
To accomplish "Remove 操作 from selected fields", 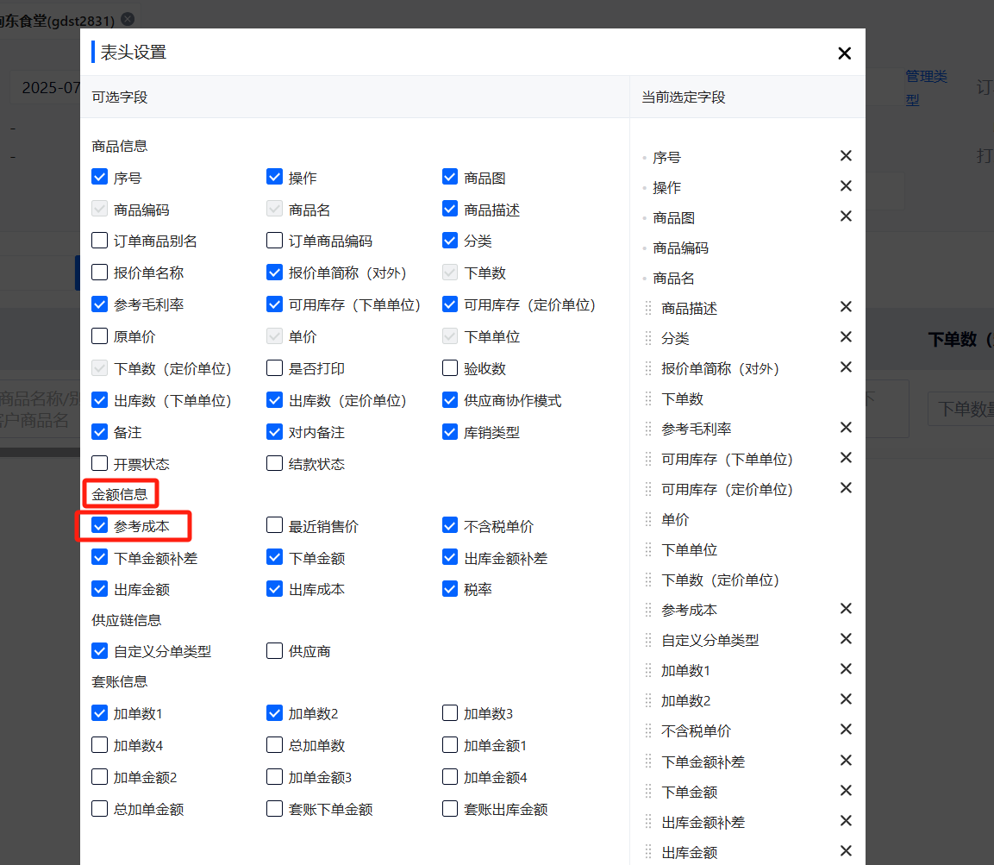I will [x=846, y=185].
